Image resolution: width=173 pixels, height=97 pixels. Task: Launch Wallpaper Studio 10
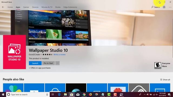[x=35, y=63]
